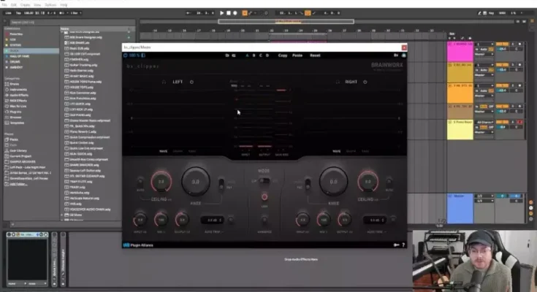Image resolution: width=537 pixels, height=292 pixels.
Task: Toggle the LINK button in center section
Action: [264, 198]
